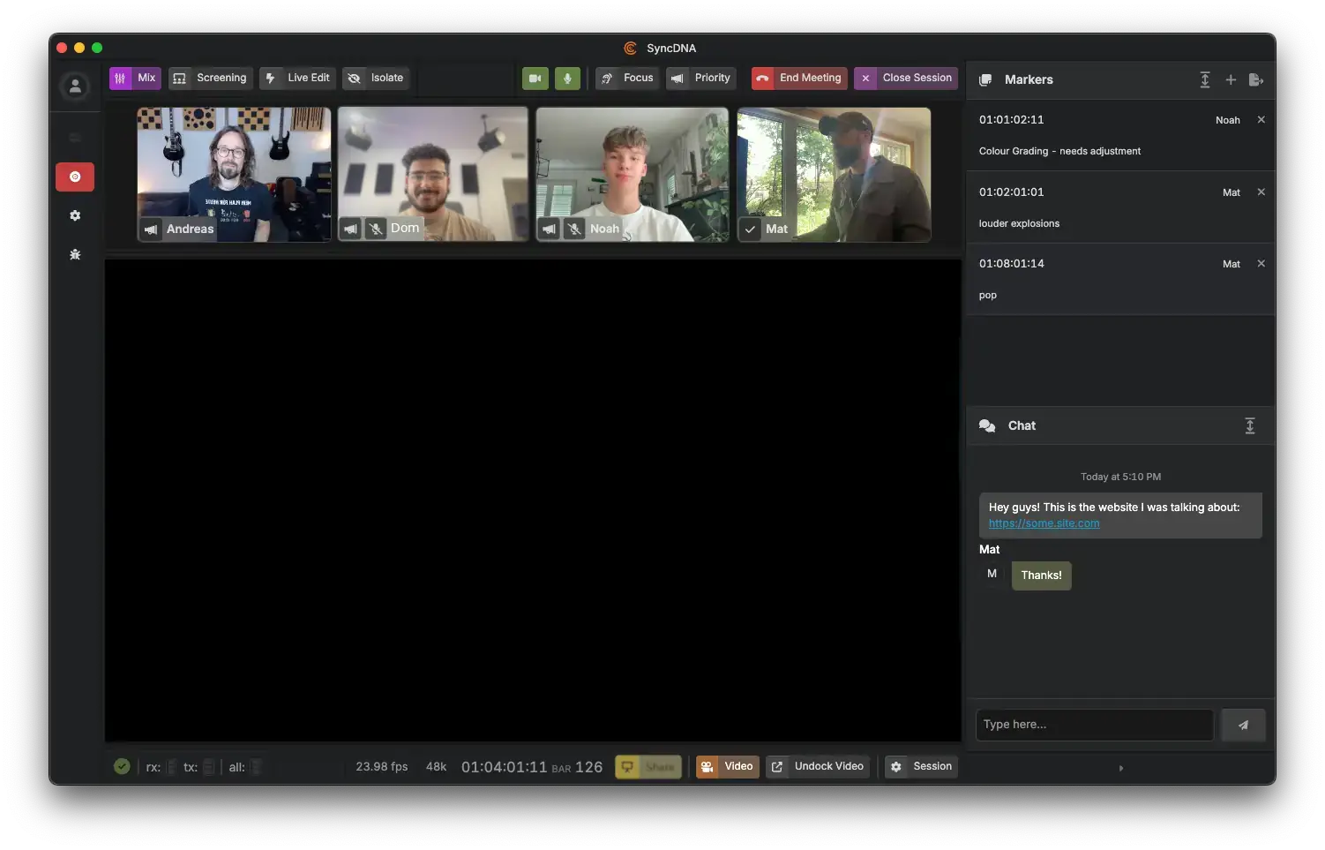Open Live Edit mode
Viewport: 1325px width, 850px height.
[x=297, y=78]
